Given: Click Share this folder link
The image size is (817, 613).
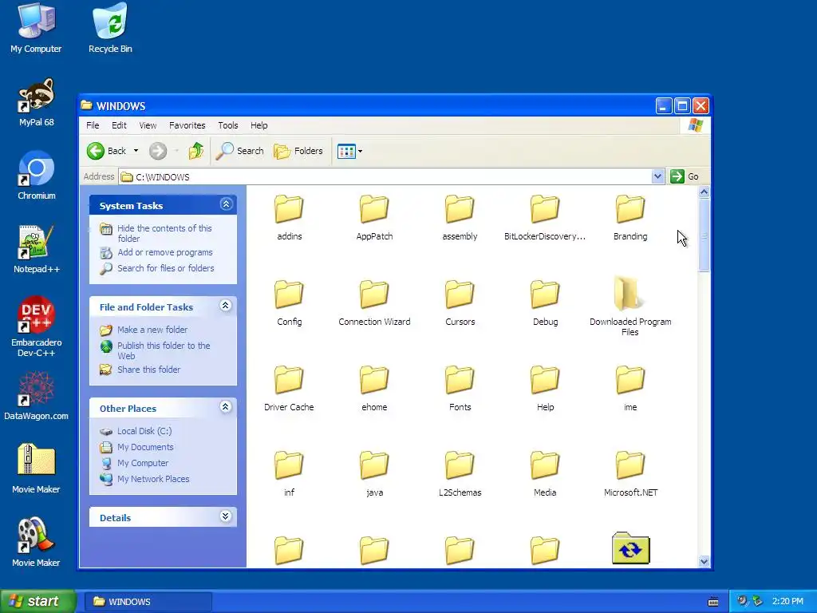Looking at the screenshot, I should coord(148,370).
